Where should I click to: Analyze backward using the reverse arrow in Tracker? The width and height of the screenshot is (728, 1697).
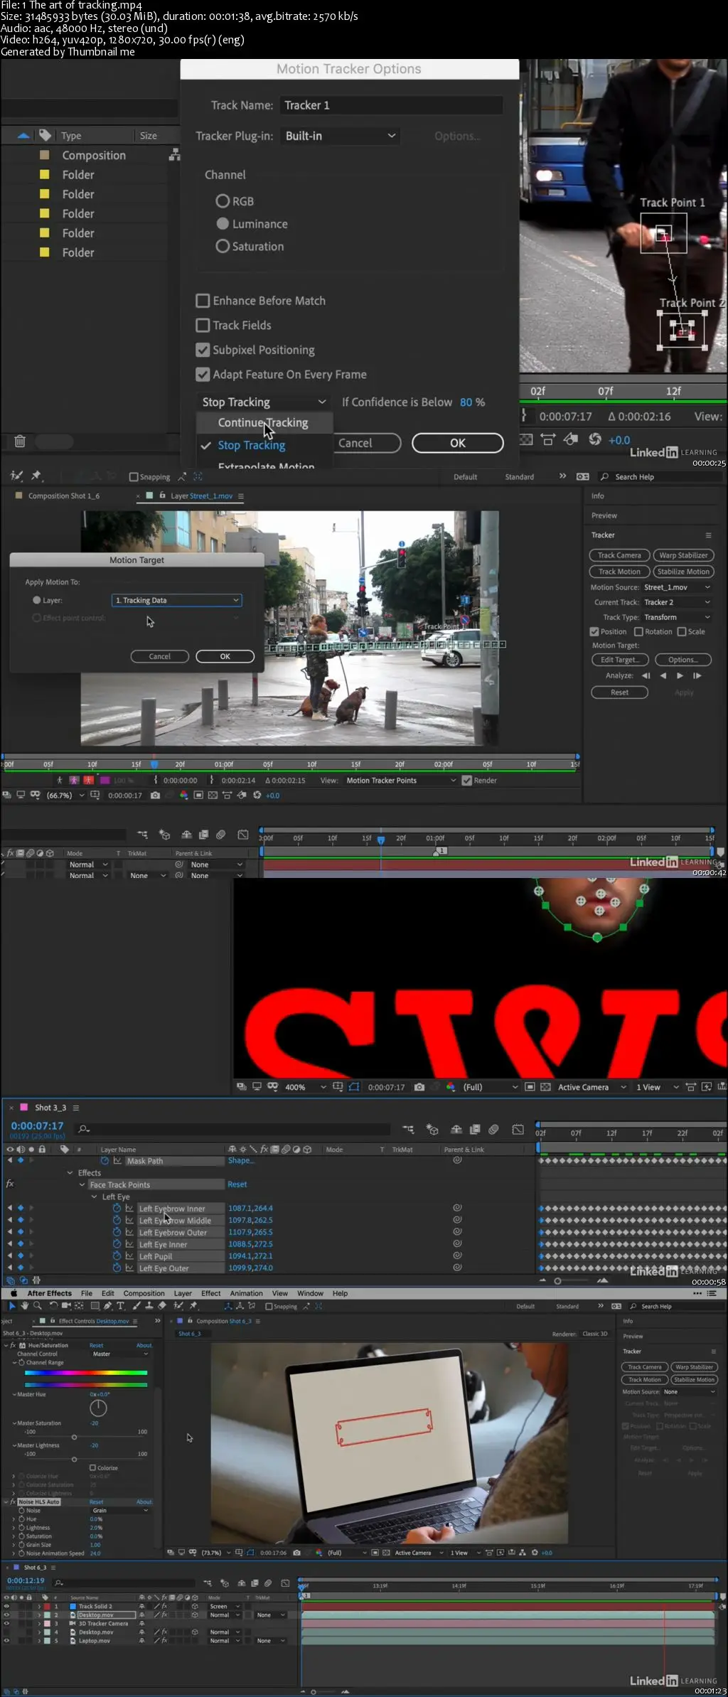(x=663, y=676)
